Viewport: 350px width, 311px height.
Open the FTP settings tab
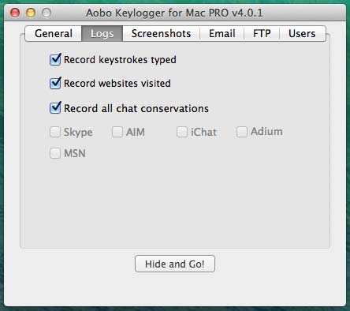pos(262,34)
